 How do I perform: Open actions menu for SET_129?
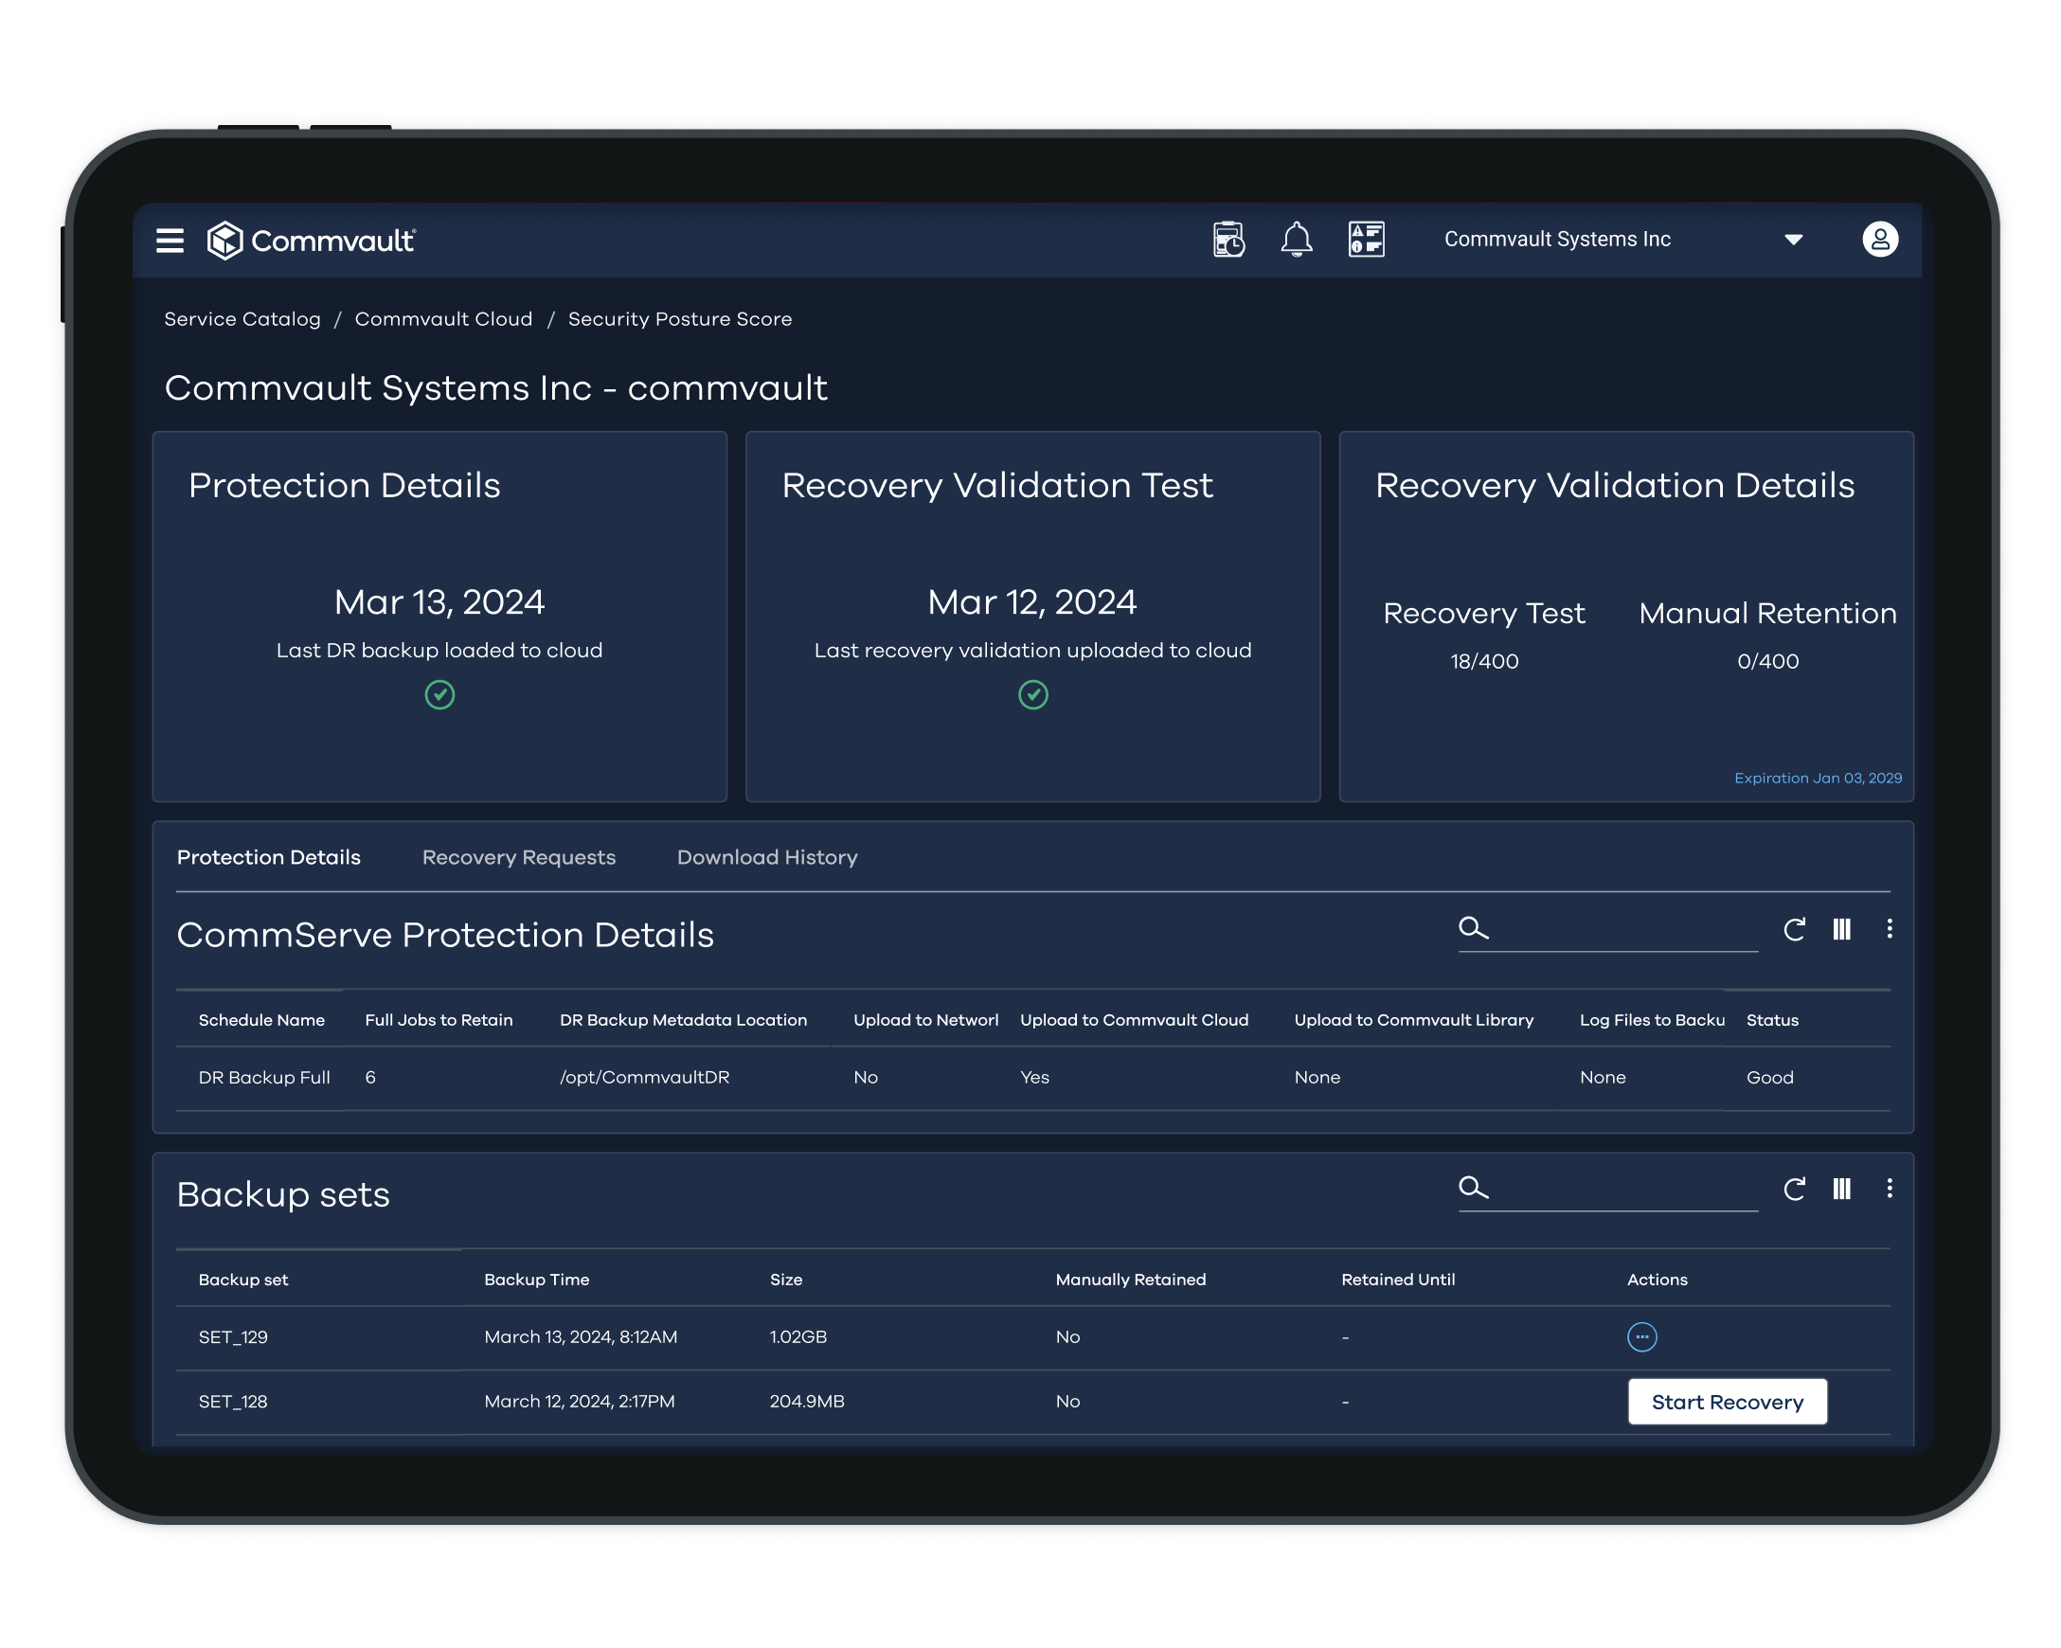click(1641, 1336)
